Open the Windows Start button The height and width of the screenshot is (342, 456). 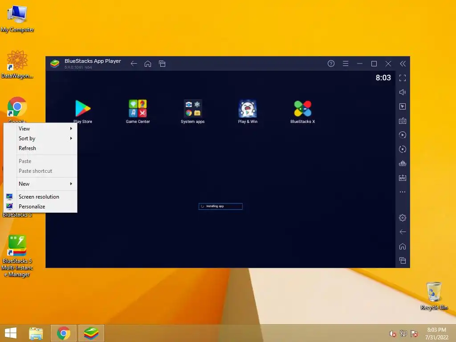click(11, 333)
